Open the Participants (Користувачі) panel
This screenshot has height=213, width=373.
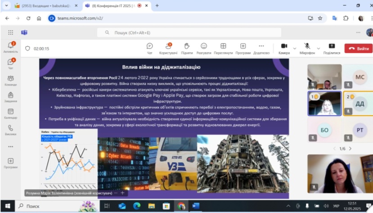point(168,48)
